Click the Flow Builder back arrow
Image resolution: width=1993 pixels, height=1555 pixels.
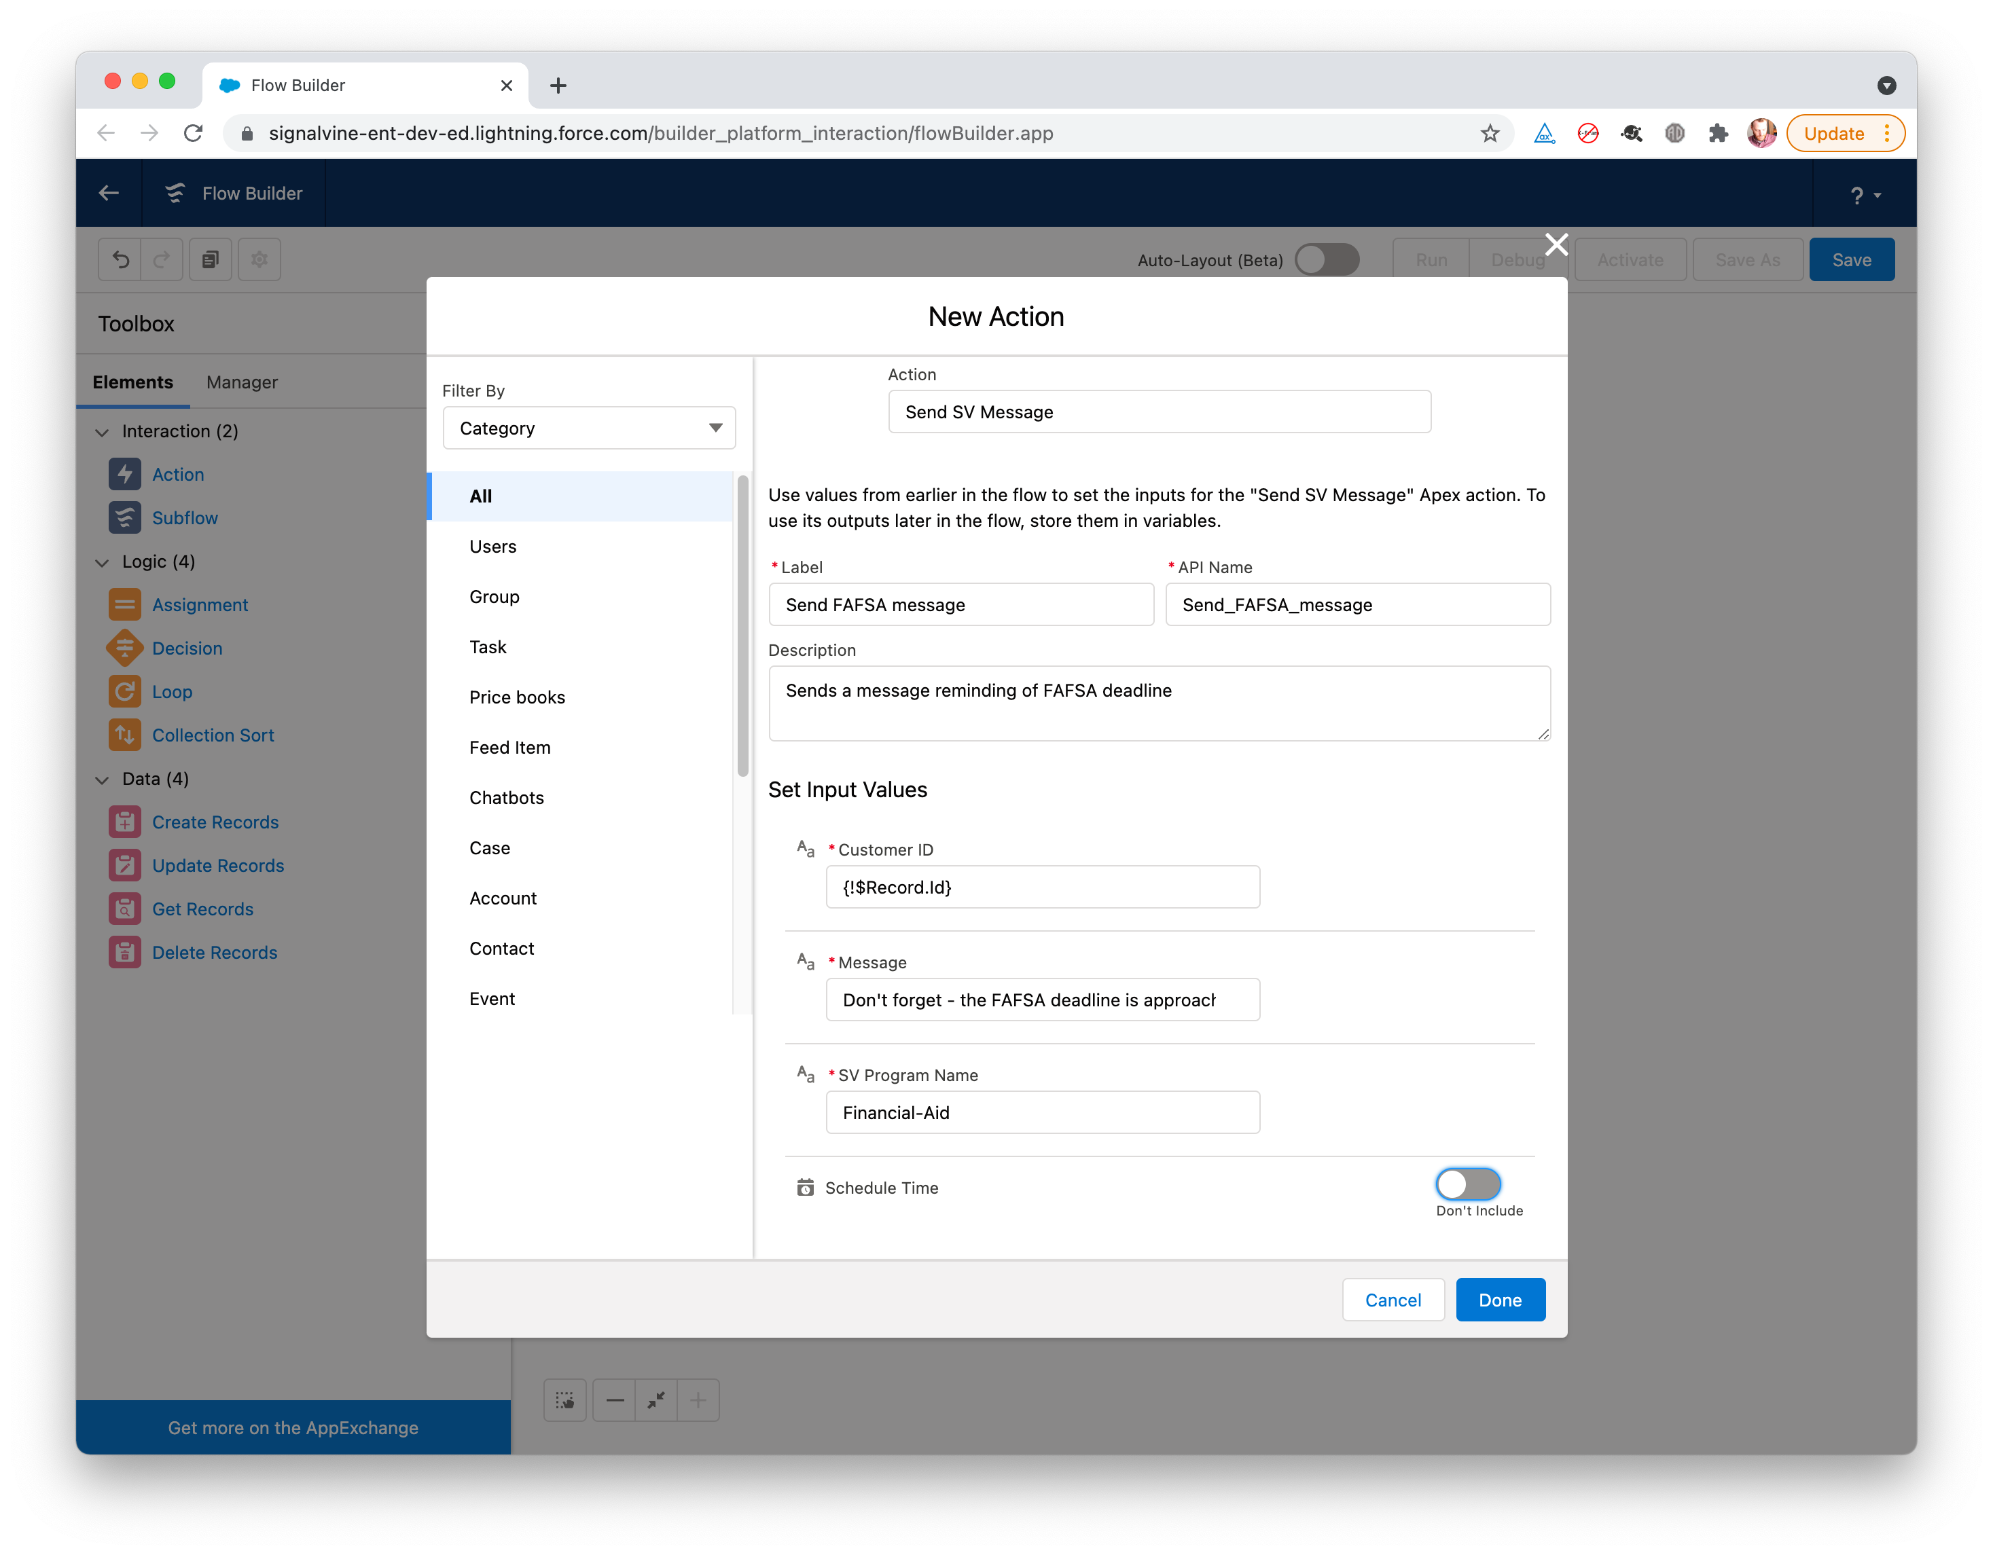[x=109, y=192]
